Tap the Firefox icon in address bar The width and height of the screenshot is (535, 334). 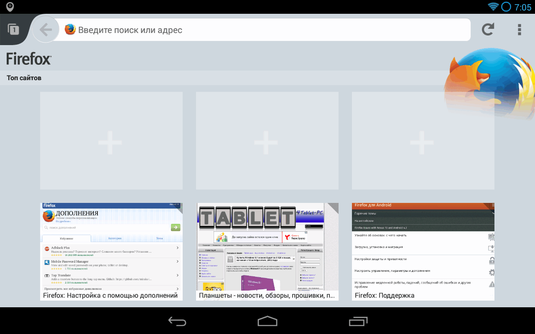pos(70,30)
